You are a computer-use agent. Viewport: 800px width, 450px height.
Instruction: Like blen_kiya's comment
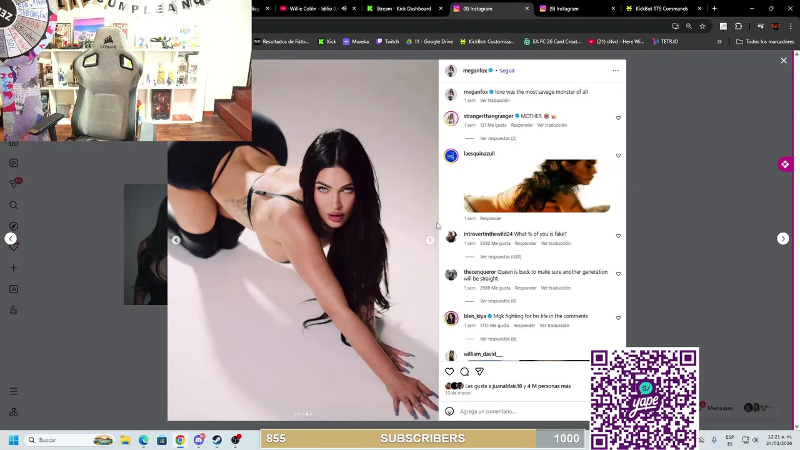tap(618, 318)
